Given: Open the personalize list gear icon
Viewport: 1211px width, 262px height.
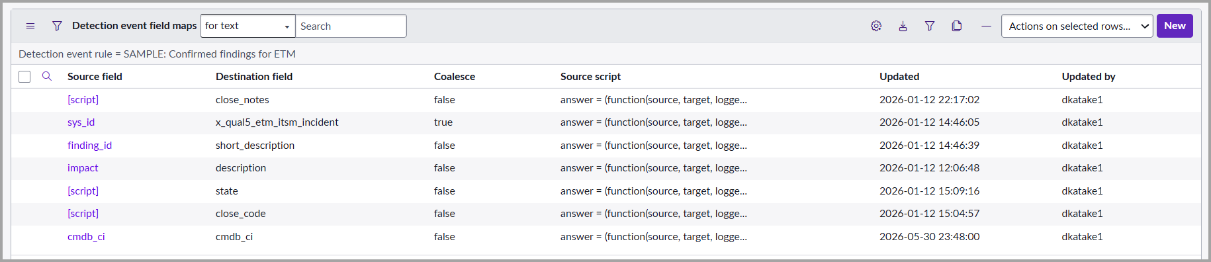Looking at the screenshot, I should tap(876, 26).
